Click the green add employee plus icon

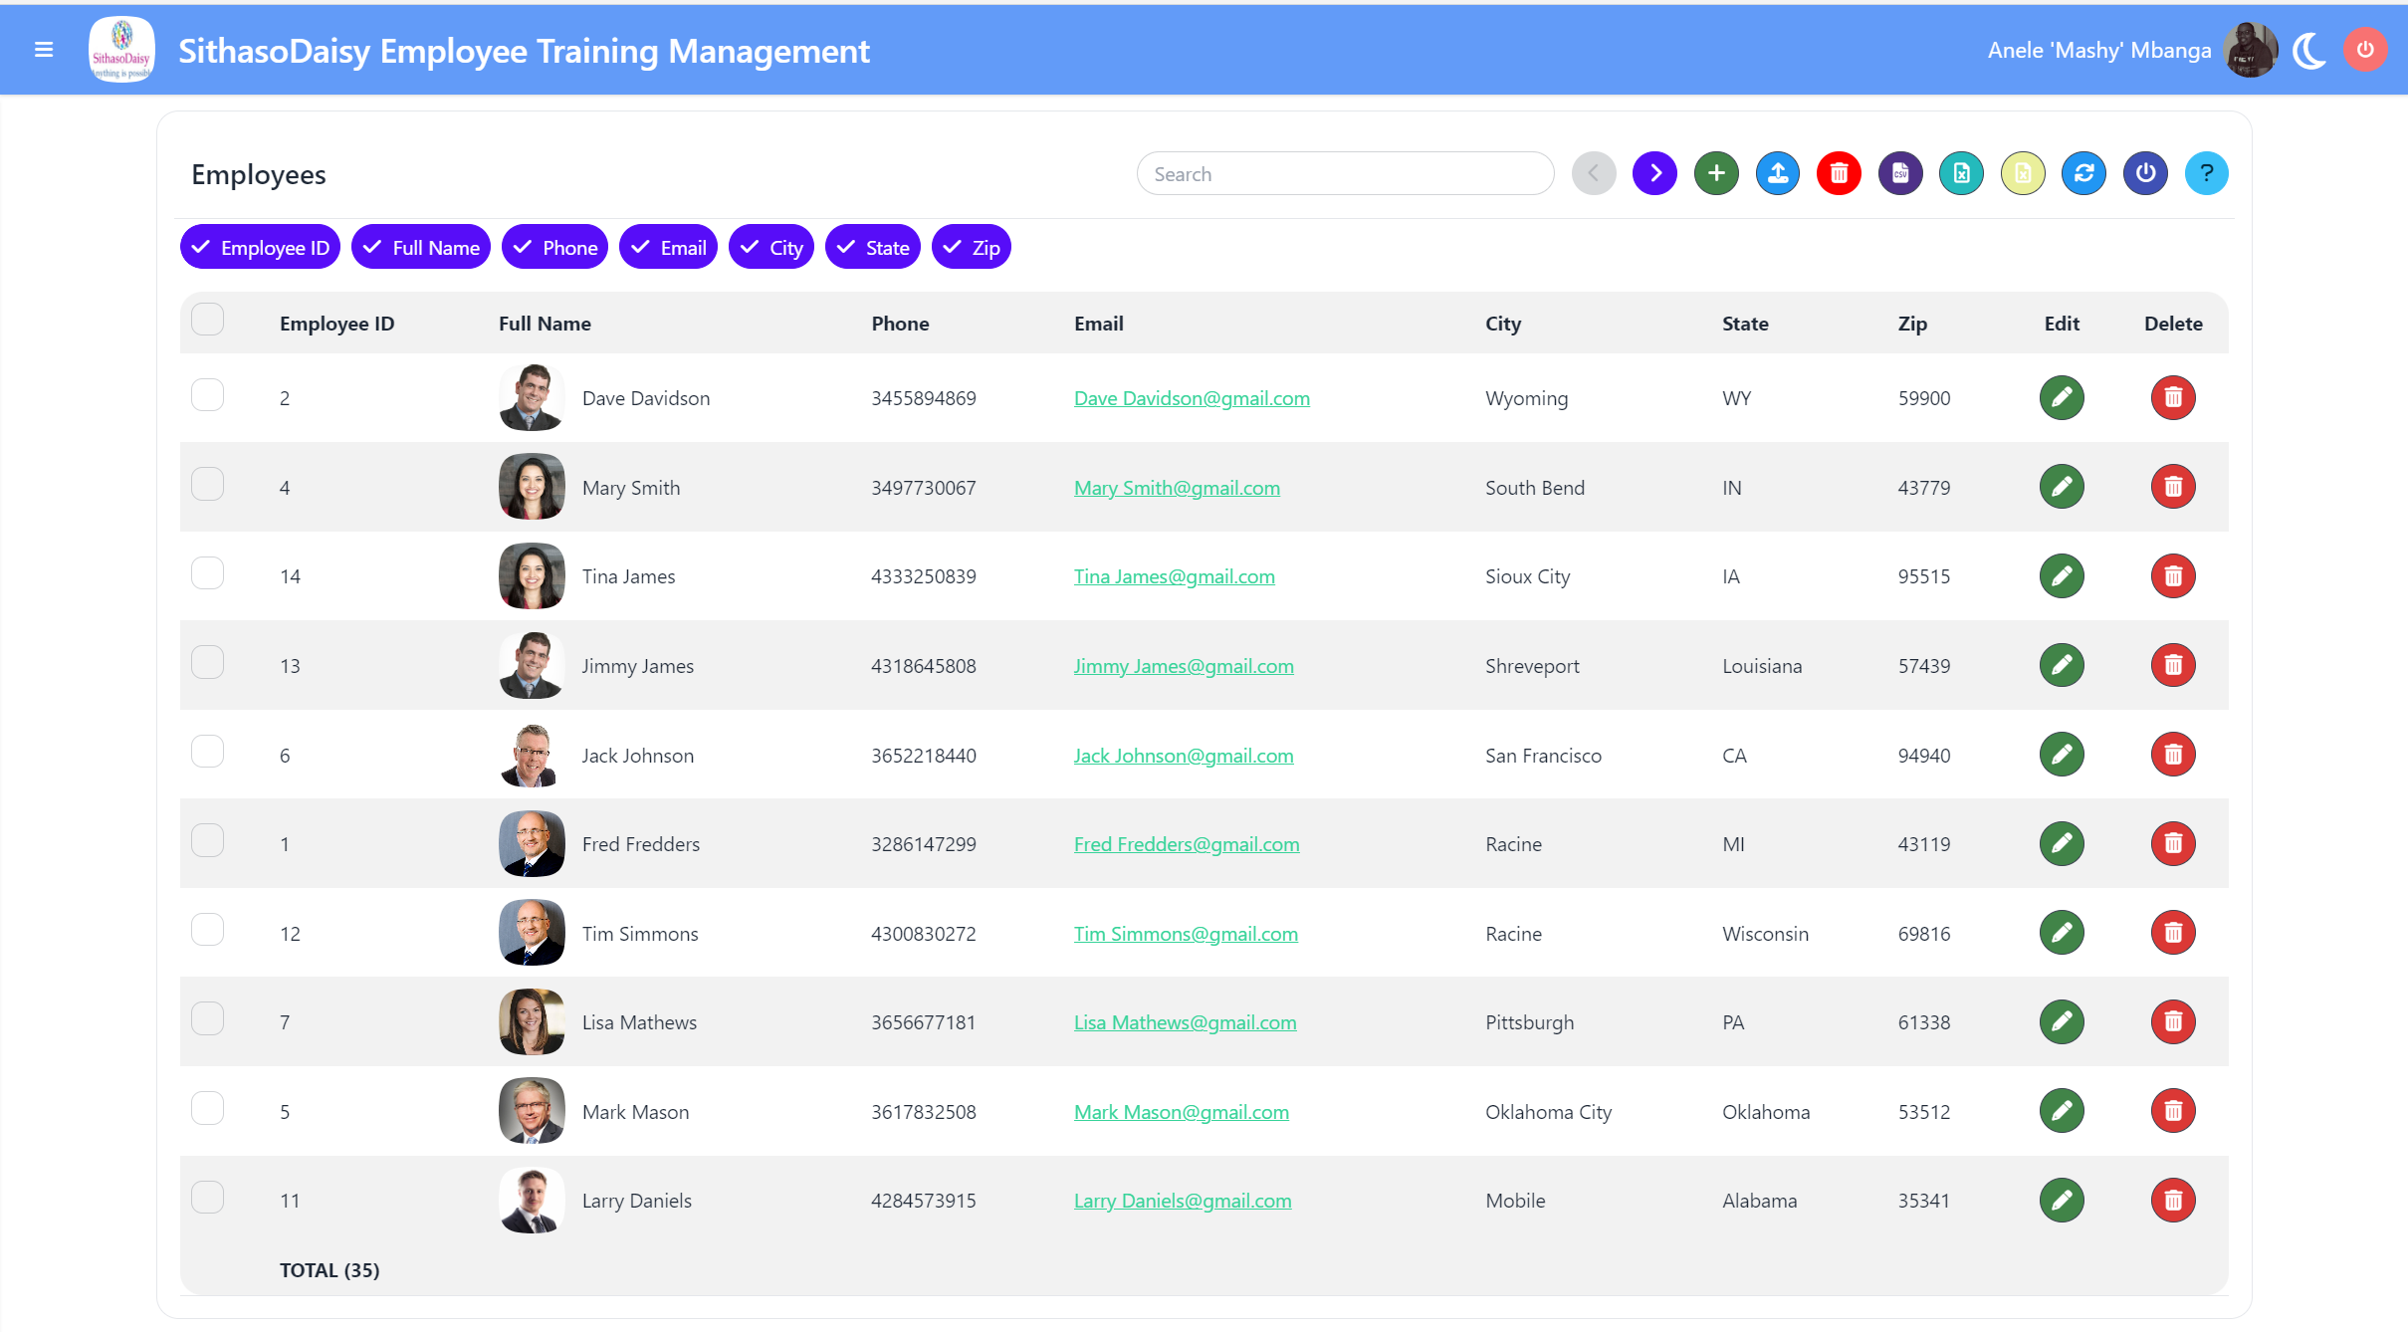1716,173
